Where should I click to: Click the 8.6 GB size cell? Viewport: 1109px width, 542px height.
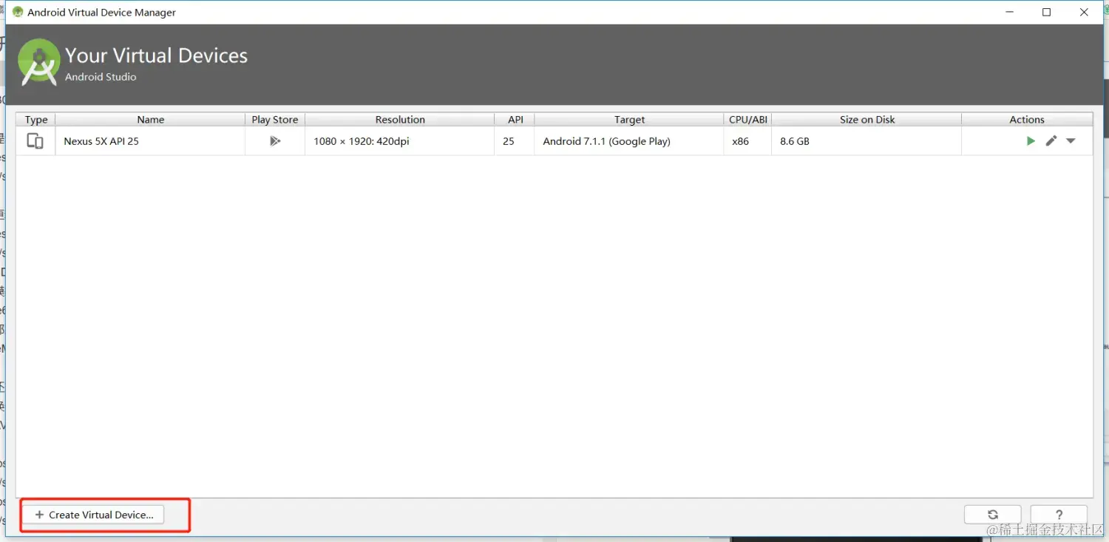[x=867, y=140]
